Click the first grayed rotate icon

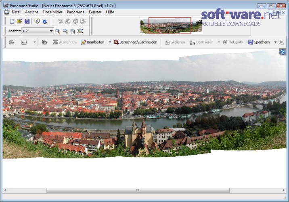[x=60, y=21]
